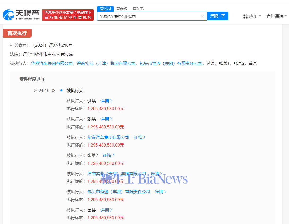Switch to the 查老板 tab

tap(122, 9)
